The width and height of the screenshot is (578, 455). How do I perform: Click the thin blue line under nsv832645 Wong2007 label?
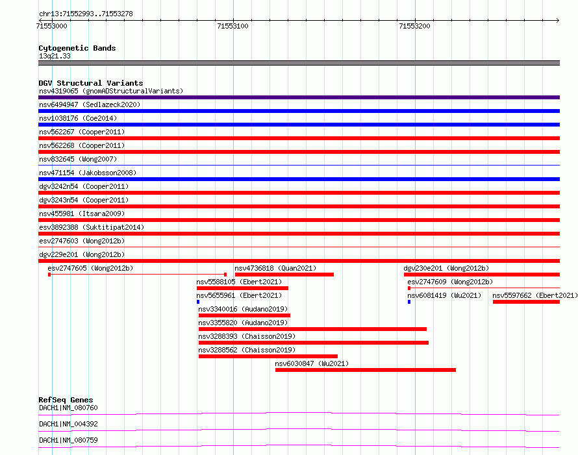click(x=299, y=165)
